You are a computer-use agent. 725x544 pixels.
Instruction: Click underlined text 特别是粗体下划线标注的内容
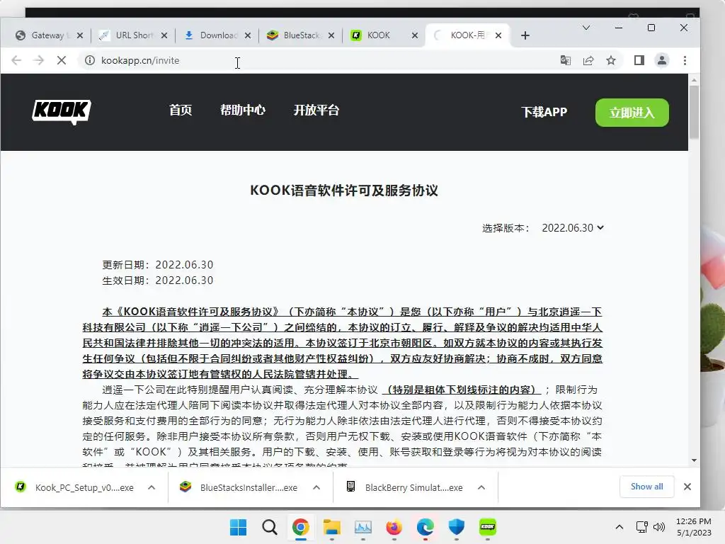pos(462,390)
